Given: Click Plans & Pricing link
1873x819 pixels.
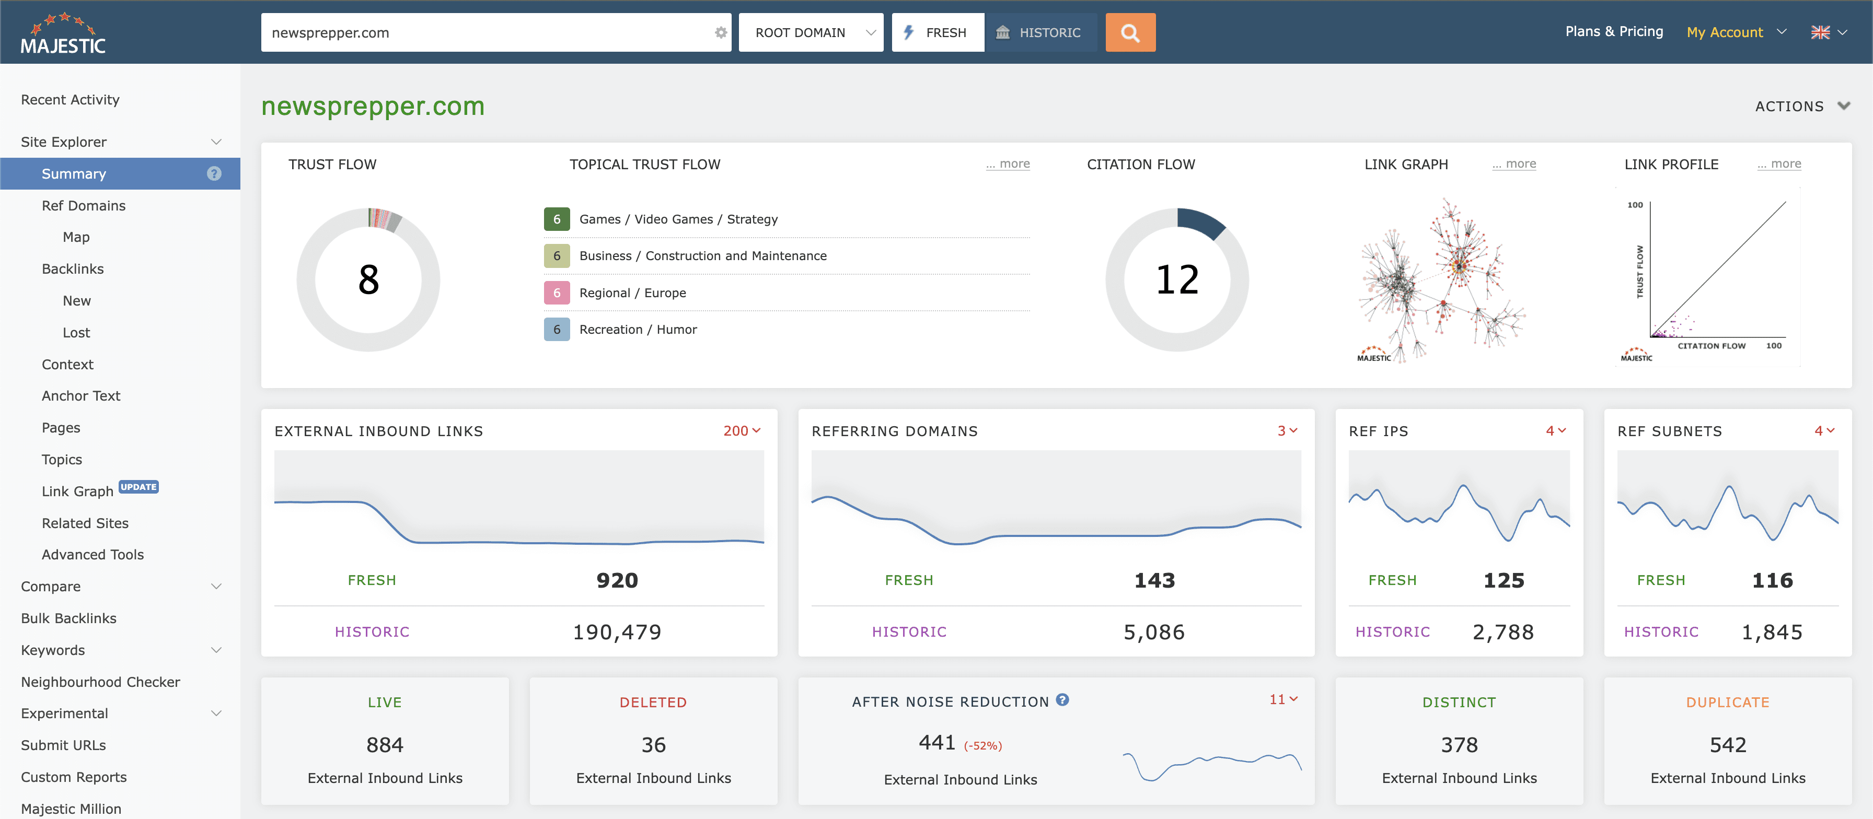Looking at the screenshot, I should pyautogui.click(x=1613, y=31).
